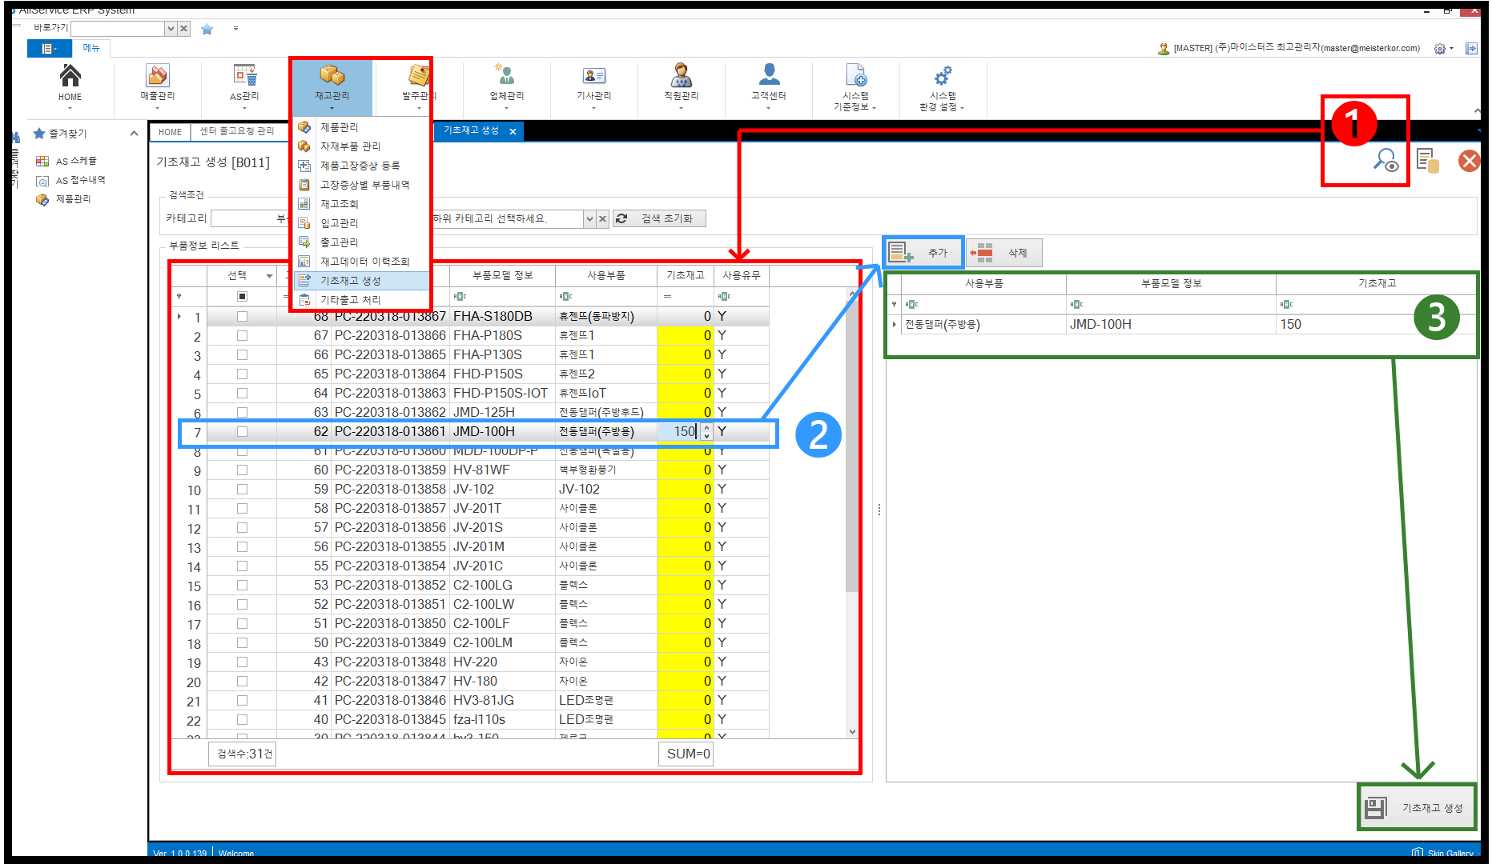Select 자재부품 관리 menu entry
This screenshot has width=1492, height=864.
coord(362,146)
